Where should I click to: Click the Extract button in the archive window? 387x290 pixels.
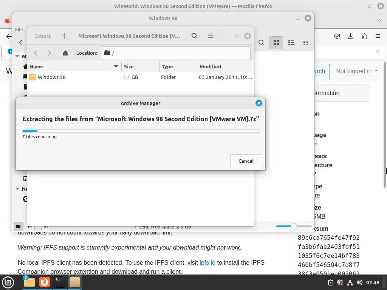42,36
